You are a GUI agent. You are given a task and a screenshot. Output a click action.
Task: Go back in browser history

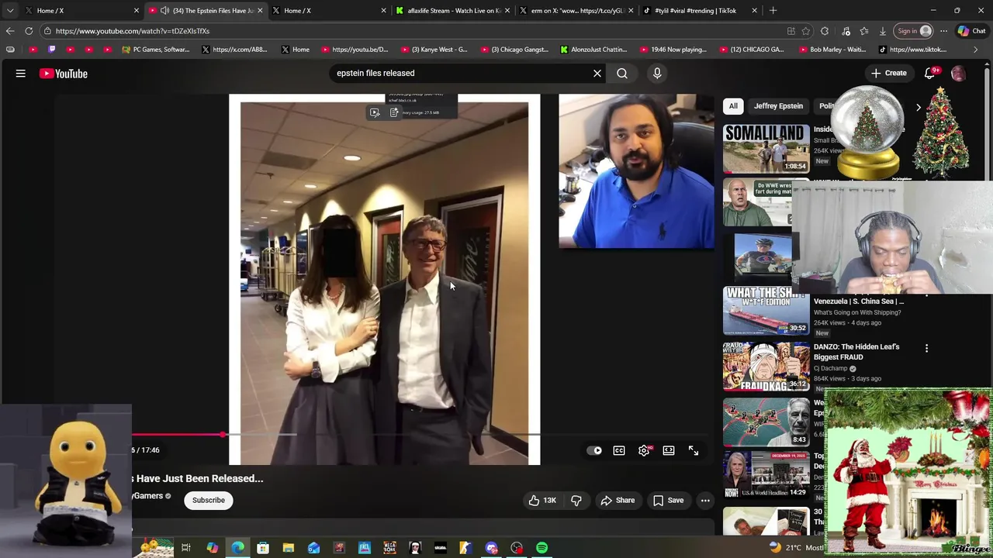coord(10,31)
